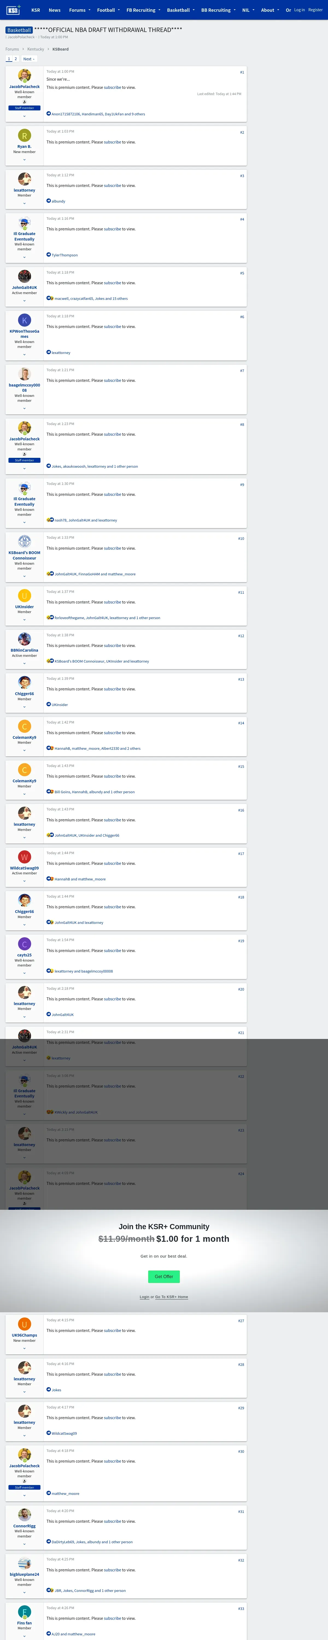328x1640 pixels.
Task: Click post number #33 permalink
Action: [241, 1608]
